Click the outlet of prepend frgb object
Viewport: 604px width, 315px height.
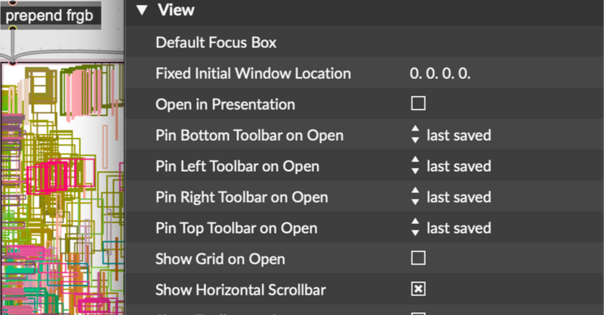pyautogui.click(x=13, y=28)
